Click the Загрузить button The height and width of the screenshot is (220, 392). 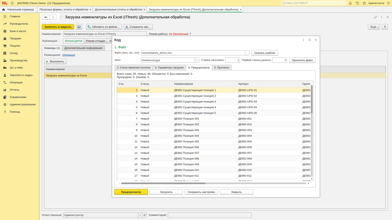click(166, 192)
